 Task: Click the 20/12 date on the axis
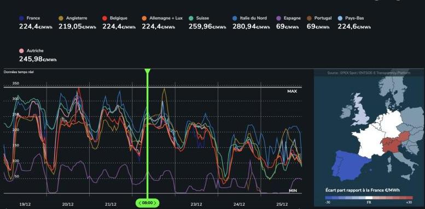tap(68, 204)
